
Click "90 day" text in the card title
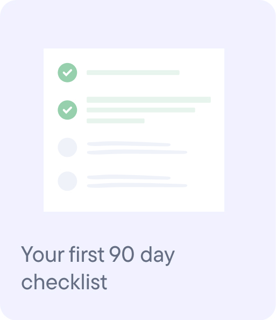[142, 255]
